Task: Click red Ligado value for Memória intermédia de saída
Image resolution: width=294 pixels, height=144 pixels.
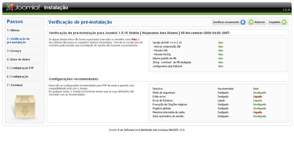Action: 258,112
